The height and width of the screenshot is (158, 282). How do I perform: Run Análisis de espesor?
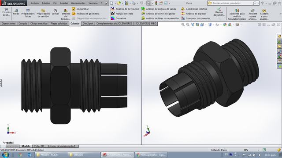point(194,14)
